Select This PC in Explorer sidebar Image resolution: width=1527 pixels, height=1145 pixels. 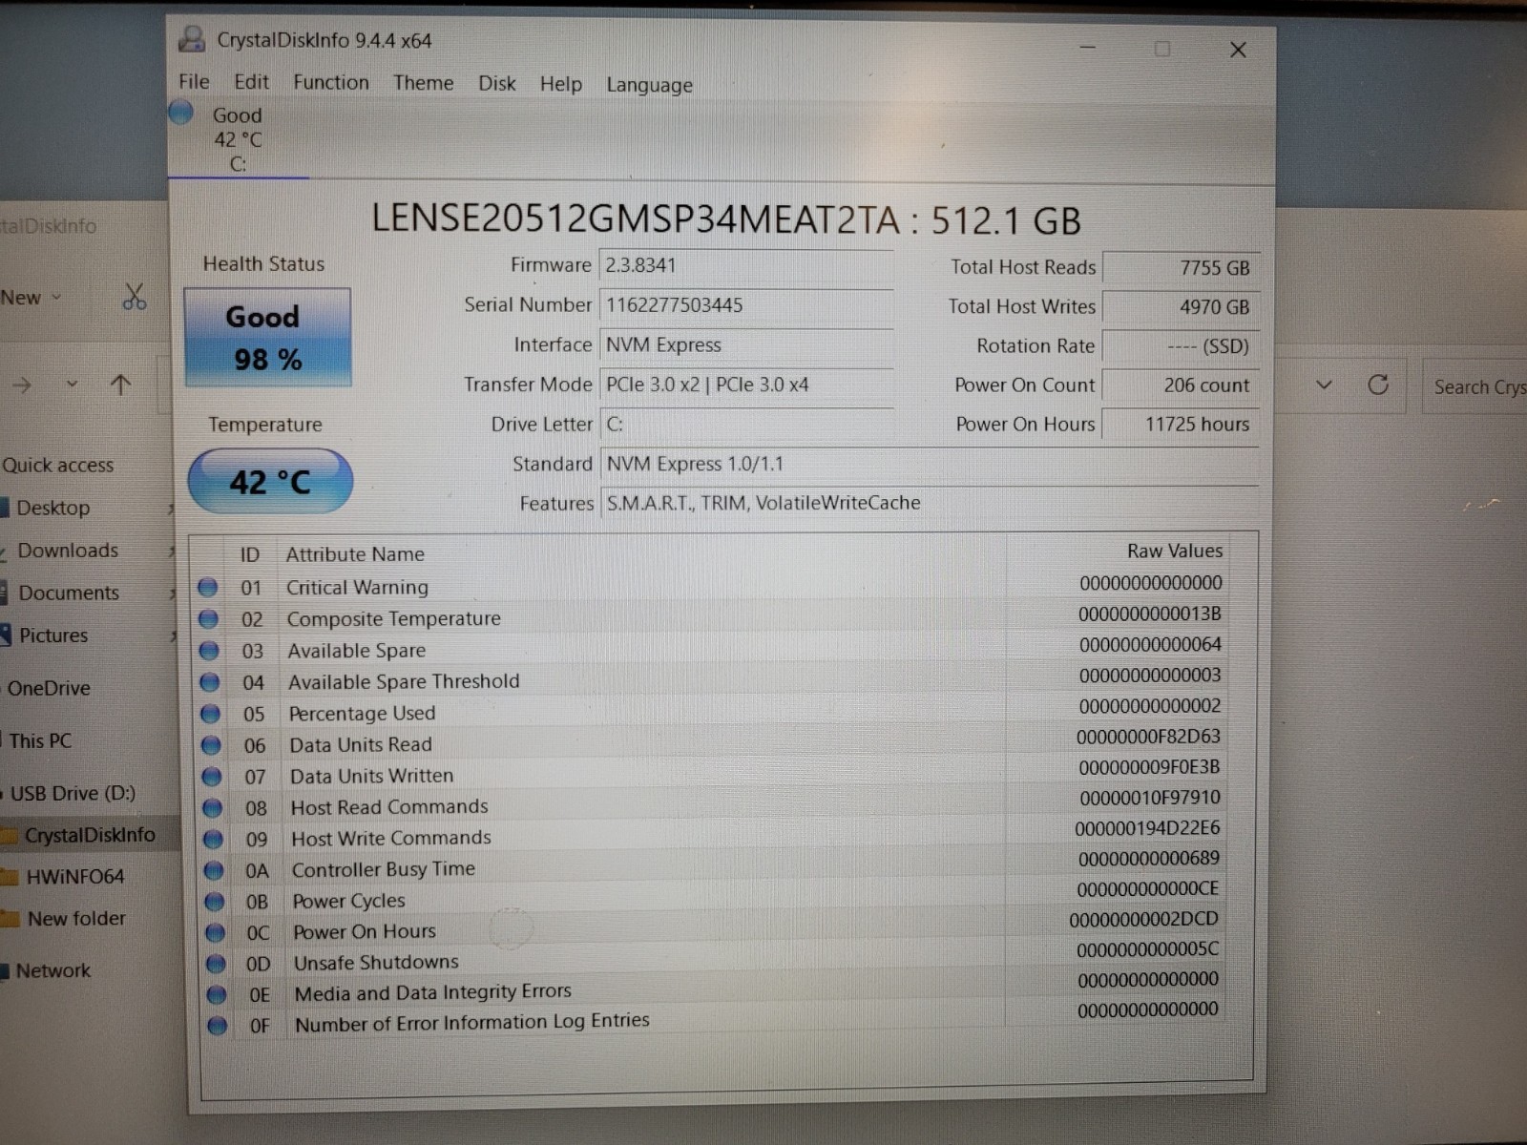(39, 740)
